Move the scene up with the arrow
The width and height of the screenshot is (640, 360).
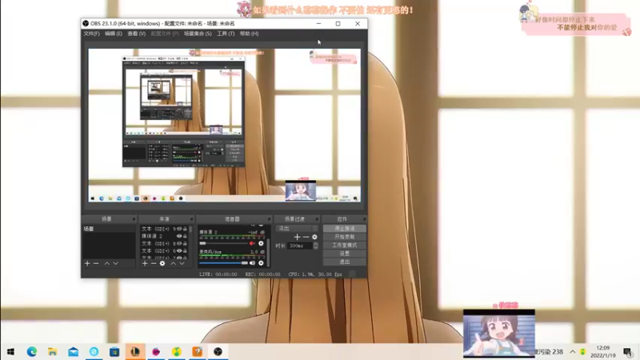(107, 264)
